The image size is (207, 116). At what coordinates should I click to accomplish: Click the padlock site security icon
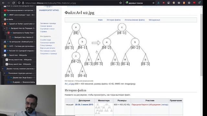[23, 3]
